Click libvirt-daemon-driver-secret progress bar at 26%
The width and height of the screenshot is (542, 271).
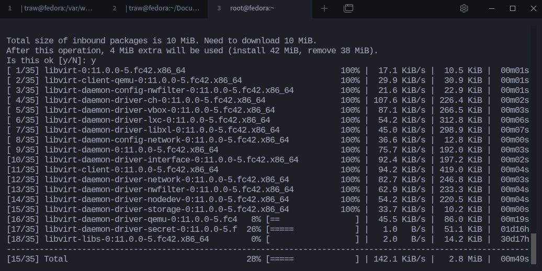[312, 229]
